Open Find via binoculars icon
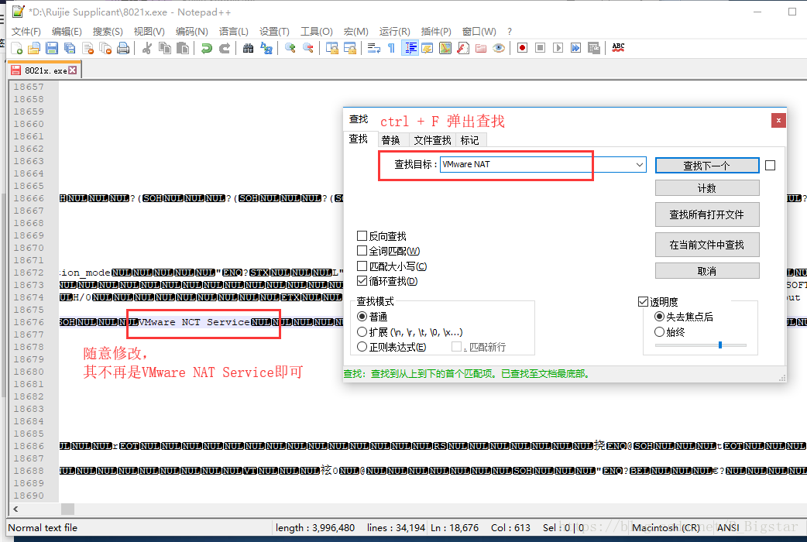 248,48
